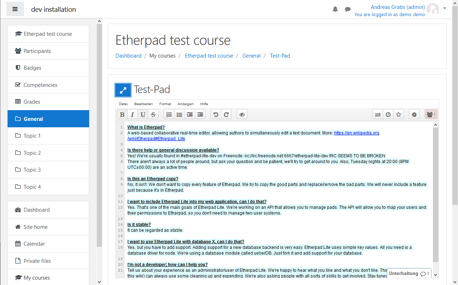Apply bold formatting in the pad

point(122,114)
